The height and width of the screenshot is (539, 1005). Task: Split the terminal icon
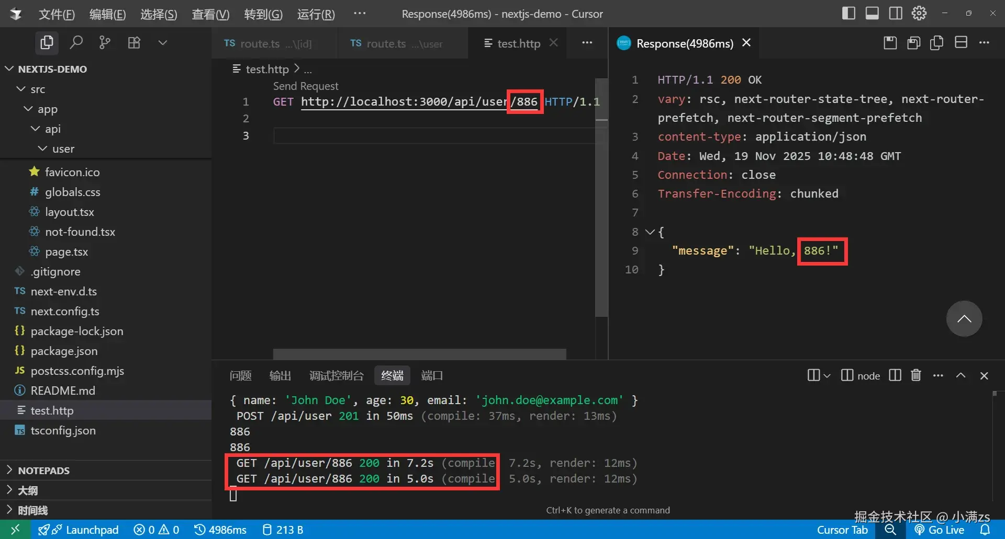(x=895, y=375)
